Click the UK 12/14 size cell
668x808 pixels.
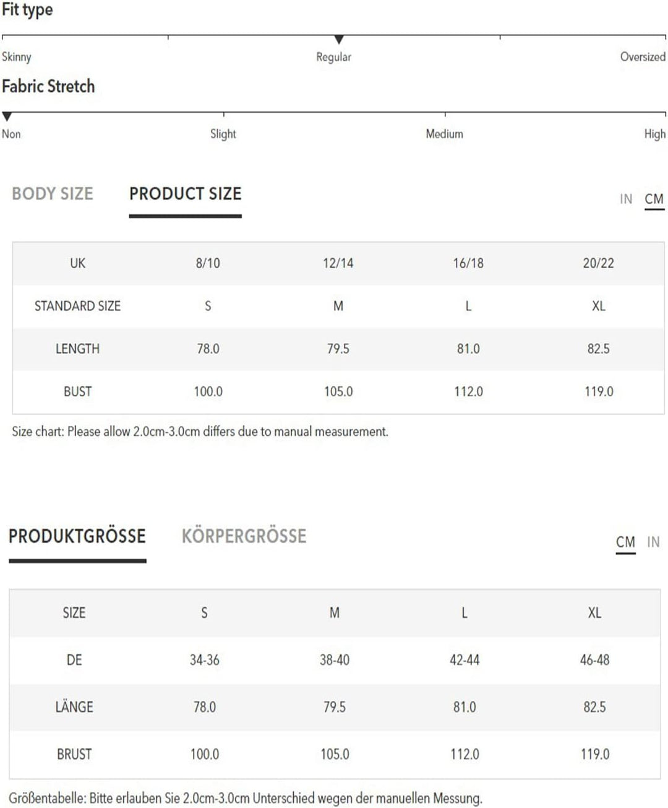(x=338, y=263)
